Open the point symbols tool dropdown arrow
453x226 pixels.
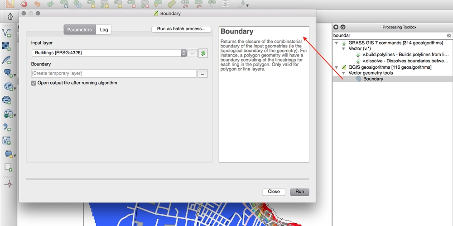(x=247, y=5)
